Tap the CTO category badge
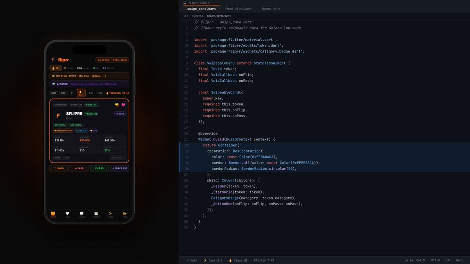 coord(94,131)
